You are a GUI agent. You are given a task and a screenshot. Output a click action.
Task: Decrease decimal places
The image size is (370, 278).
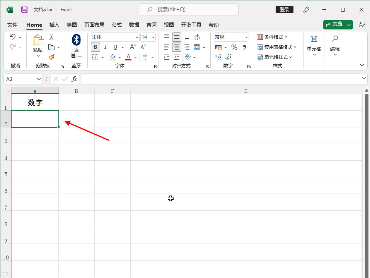click(228, 57)
